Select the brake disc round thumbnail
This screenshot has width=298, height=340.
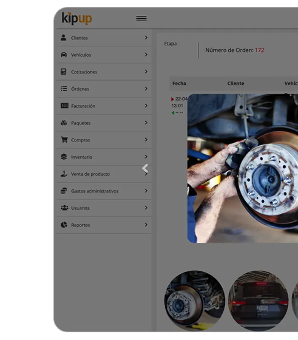[195, 300]
